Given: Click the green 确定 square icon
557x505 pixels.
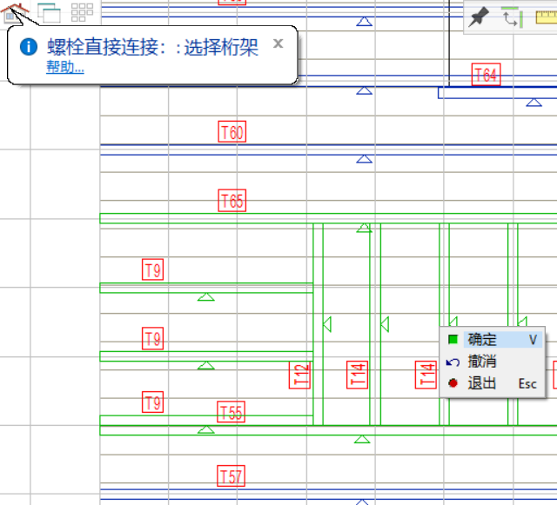Looking at the screenshot, I should click(x=453, y=340).
